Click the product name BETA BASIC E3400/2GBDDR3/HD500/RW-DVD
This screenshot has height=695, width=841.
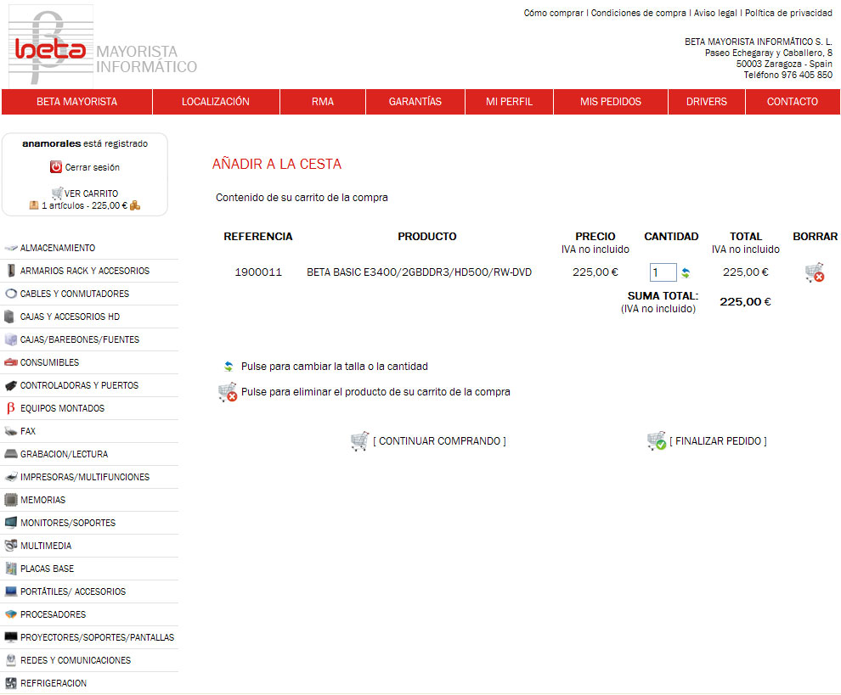(419, 272)
